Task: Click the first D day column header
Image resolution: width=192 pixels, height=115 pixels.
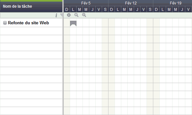Action: coord(67,9)
